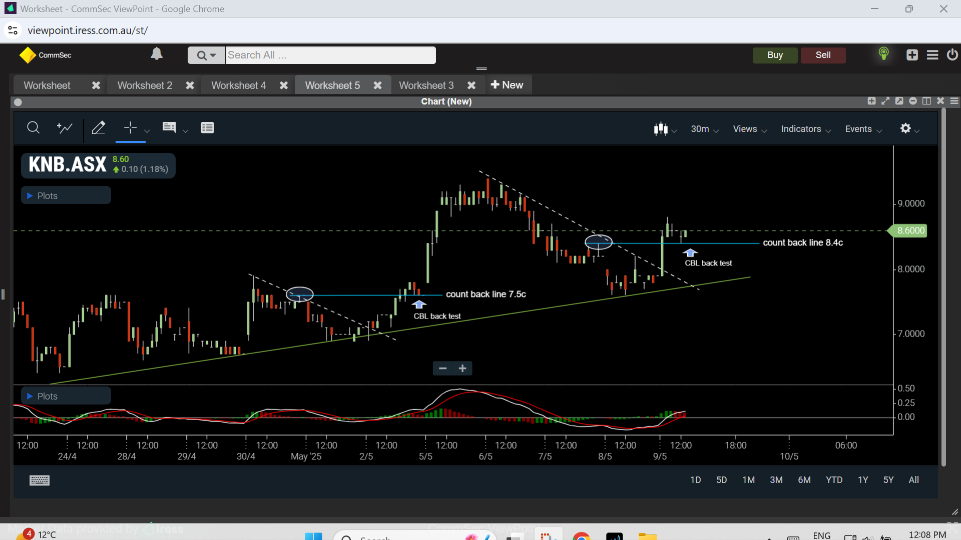
Task: Click the CommSec logo
Action: tap(46, 55)
